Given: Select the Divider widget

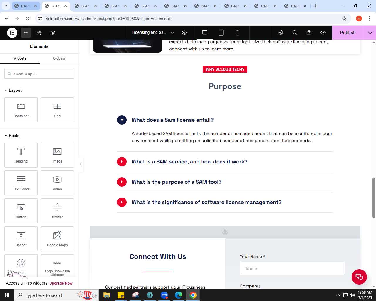Looking at the screenshot, I should [x=57, y=211].
